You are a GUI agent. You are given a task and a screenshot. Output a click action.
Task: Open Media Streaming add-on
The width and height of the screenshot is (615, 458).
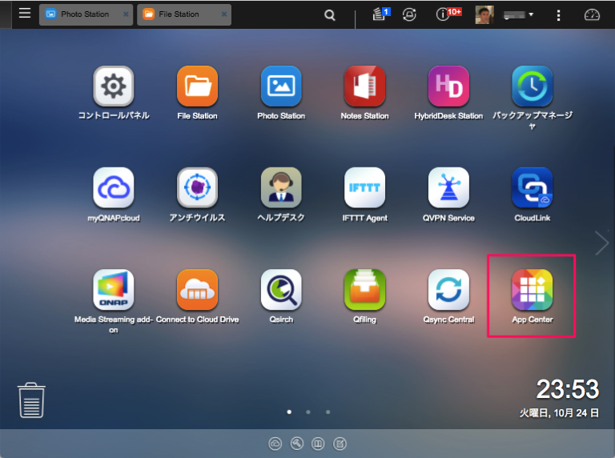(114, 289)
